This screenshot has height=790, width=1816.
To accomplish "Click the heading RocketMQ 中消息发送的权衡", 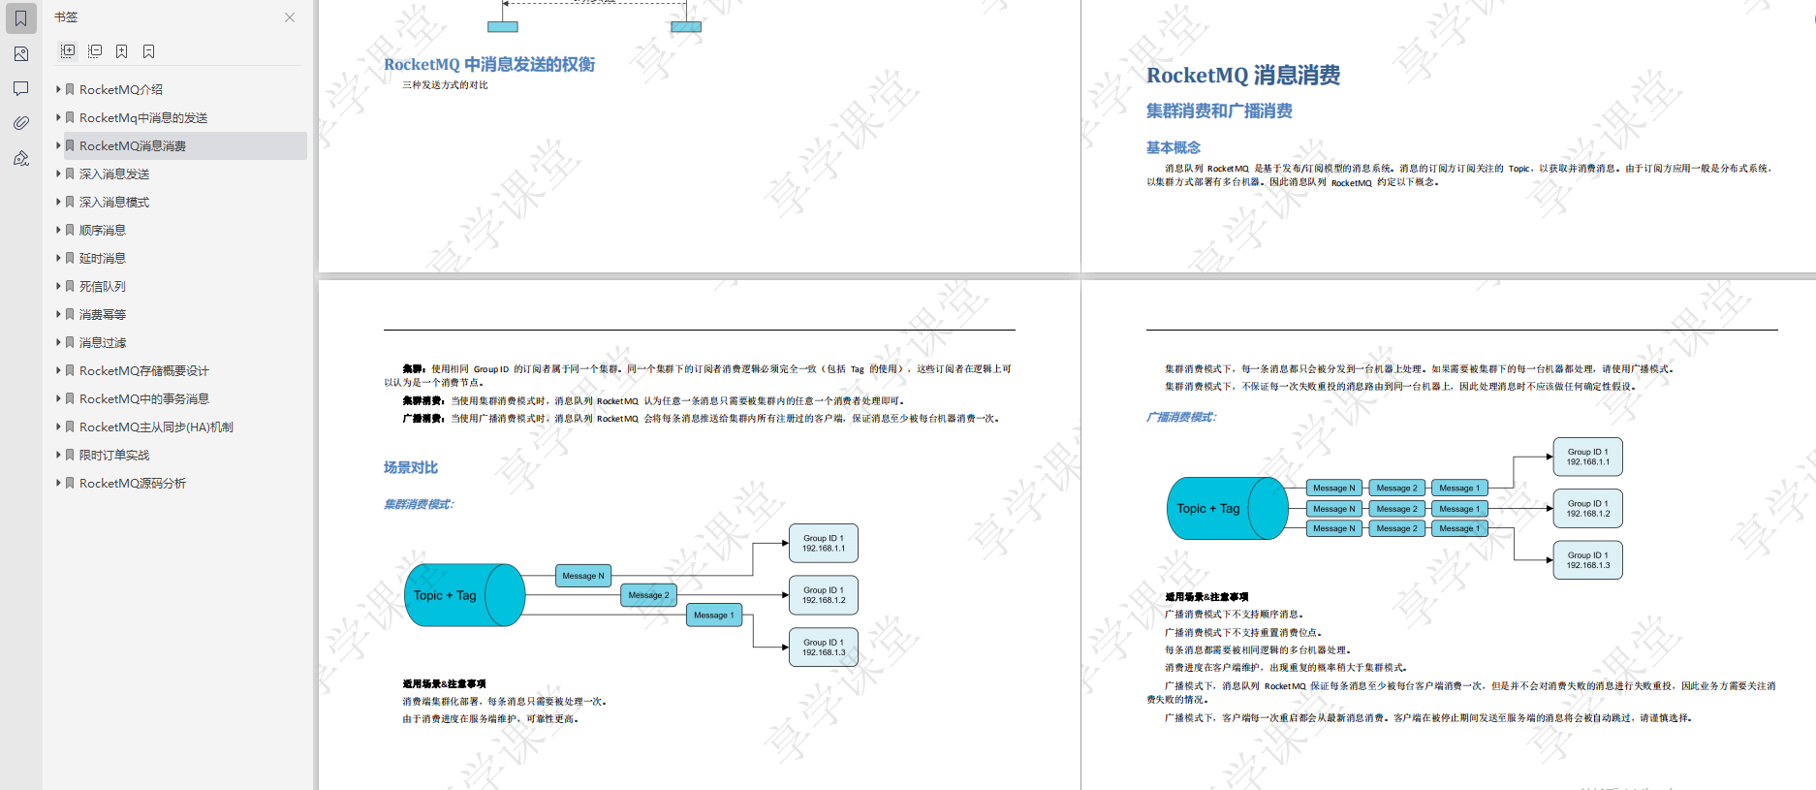I will [x=489, y=64].
